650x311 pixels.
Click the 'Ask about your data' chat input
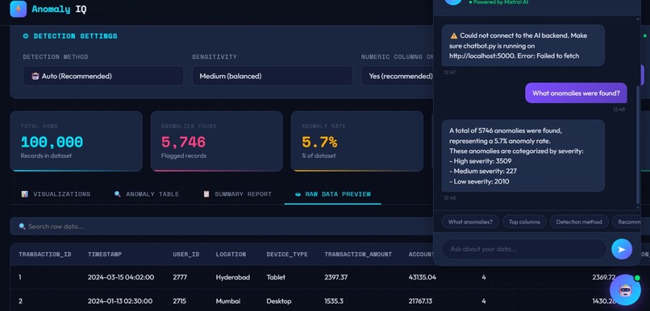pos(524,249)
